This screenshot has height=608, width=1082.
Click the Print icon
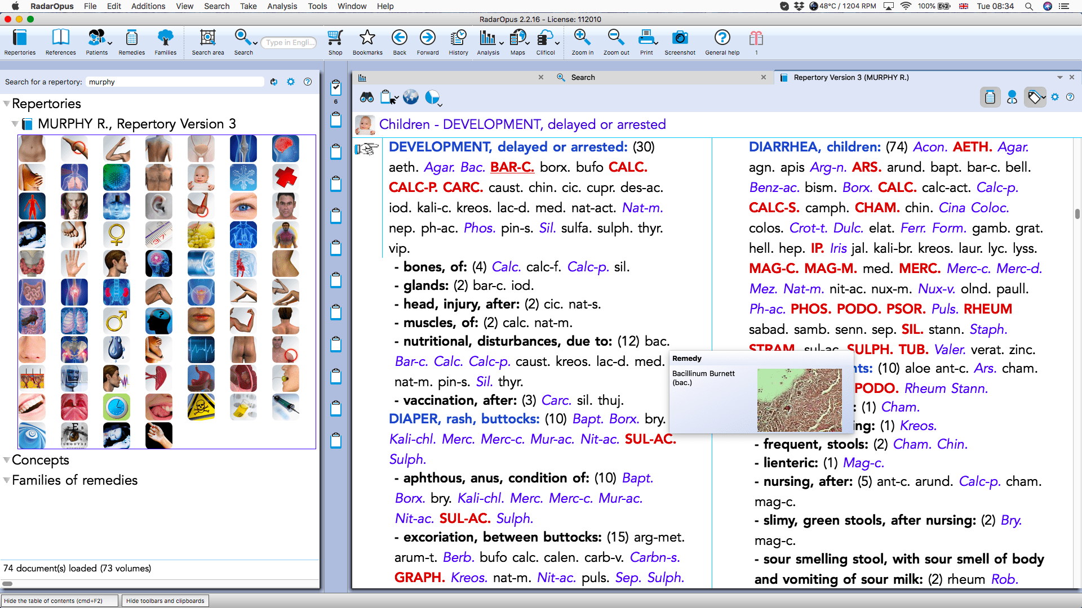[x=646, y=38]
